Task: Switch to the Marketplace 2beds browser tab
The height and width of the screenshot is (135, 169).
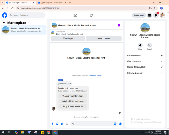Action: pos(52,3)
